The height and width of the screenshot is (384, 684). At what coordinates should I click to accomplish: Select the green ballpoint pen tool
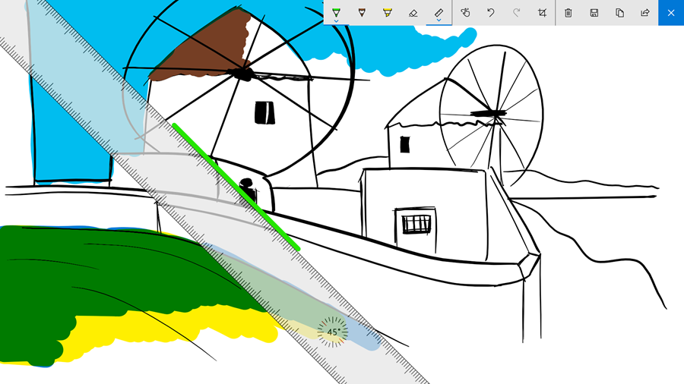click(x=336, y=12)
